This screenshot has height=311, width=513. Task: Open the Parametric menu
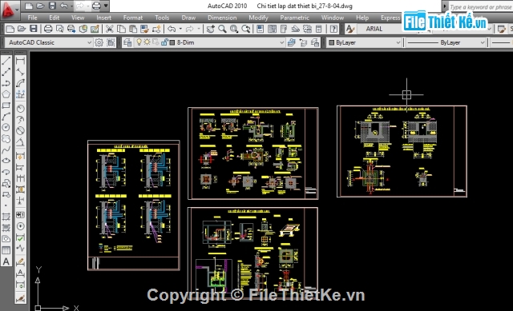point(294,18)
